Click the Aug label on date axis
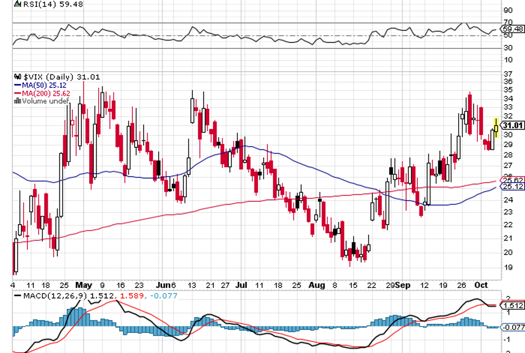Image resolution: width=525 pixels, height=353 pixels. point(317,285)
